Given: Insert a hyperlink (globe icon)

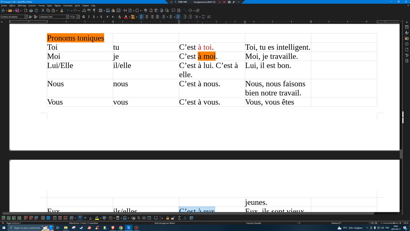Looking at the screenshot, I should pos(146,11).
